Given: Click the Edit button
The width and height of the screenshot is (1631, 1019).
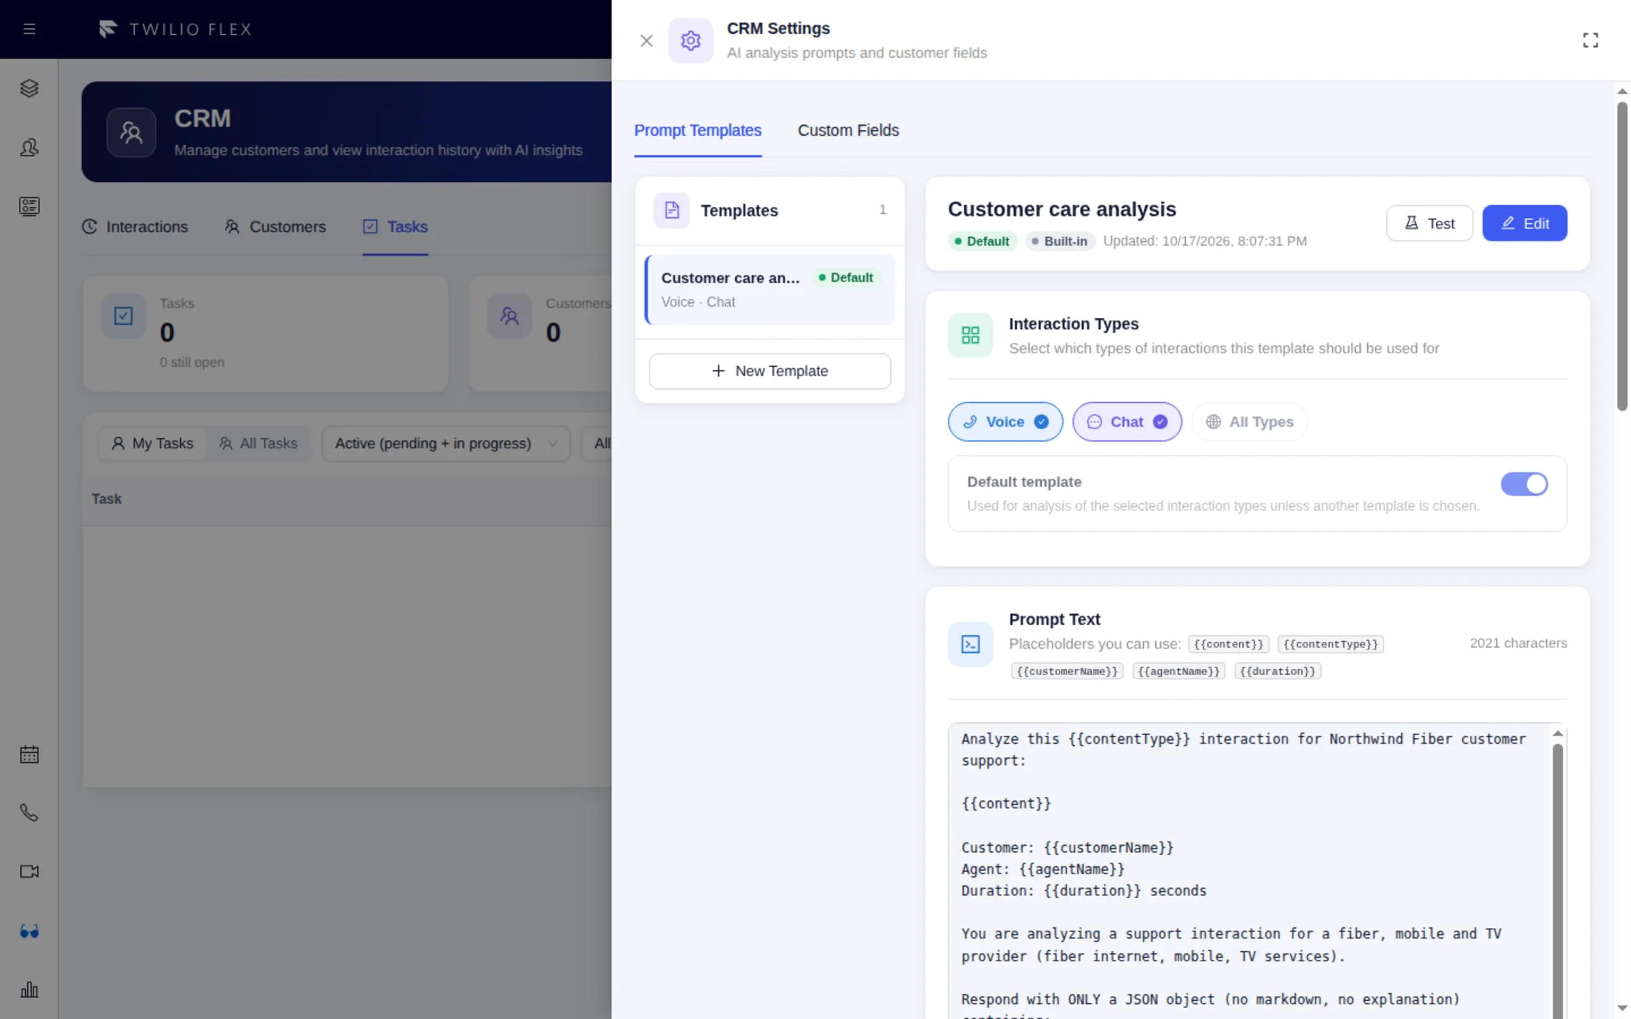Looking at the screenshot, I should click(x=1524, y=224).
